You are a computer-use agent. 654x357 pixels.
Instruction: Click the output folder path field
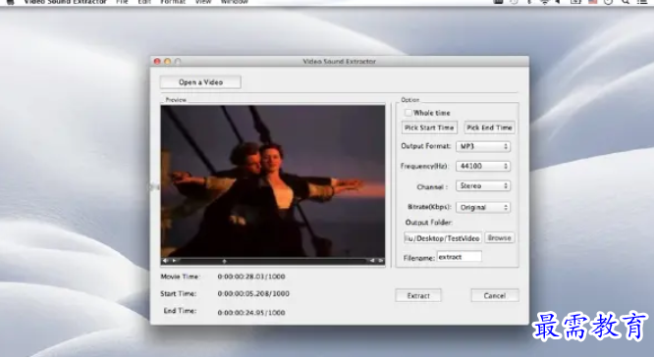click(443, 238)
